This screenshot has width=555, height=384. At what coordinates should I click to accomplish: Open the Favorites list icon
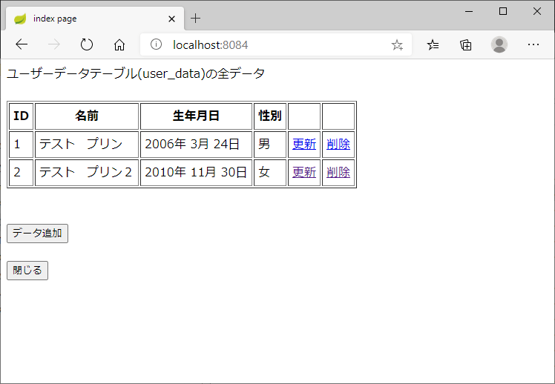[x=433, y=45]
